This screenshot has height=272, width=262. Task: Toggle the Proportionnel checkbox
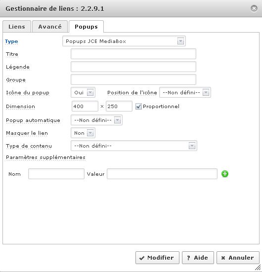click(138, 106)
